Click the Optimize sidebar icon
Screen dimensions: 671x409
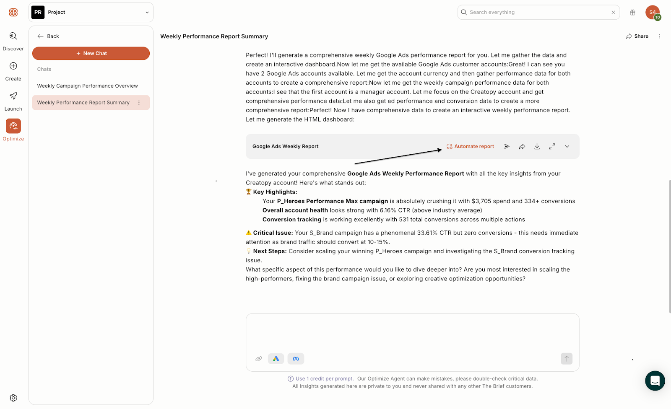pos(13,126)
